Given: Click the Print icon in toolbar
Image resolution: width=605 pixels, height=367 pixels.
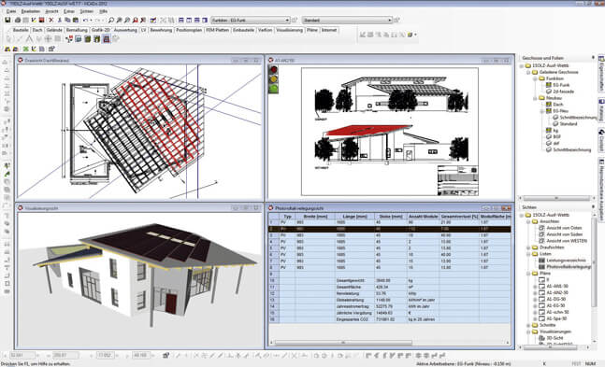Looking at the screenshot, I should [x=18, y=20].
